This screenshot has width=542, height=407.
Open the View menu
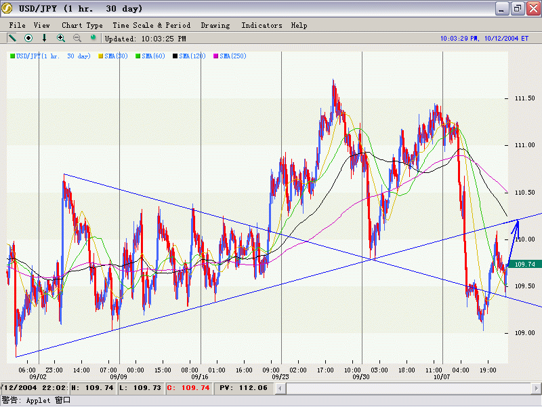[x=41, y=25]
